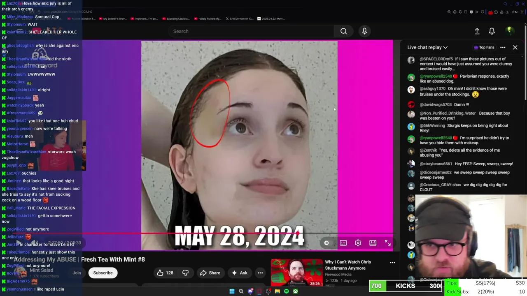The image size is (527, 296).
Task: Open the browser extensions cube icon
Action: 496,12
